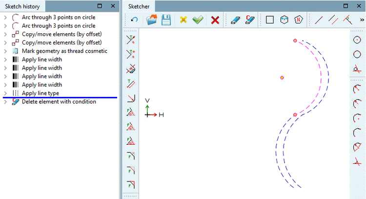Expand the first Arc through 3 points entry
This screenshot has height=199, width=366.
coord(5,17)
